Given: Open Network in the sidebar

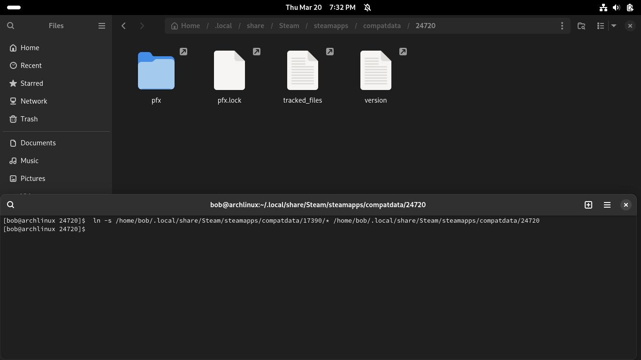Looking at the screenshot, I should pyautogui.click(x=56, y=101).
